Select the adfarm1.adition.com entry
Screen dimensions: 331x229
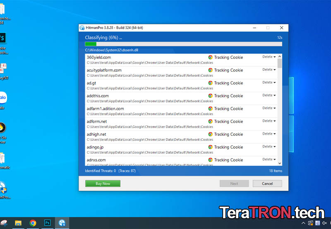click(x=181, y=111)
